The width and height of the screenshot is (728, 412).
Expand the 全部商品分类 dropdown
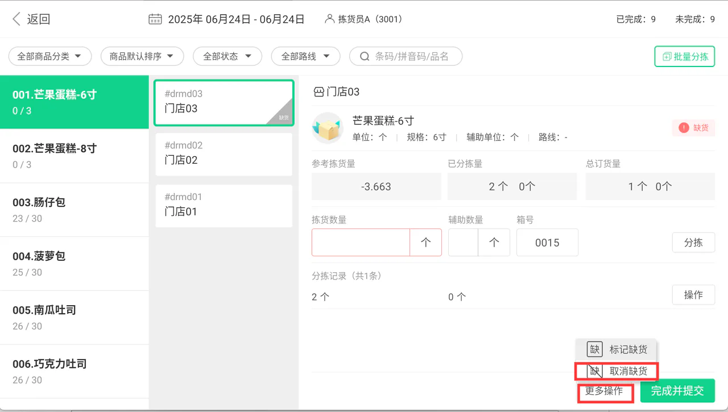tap(50, 56)
